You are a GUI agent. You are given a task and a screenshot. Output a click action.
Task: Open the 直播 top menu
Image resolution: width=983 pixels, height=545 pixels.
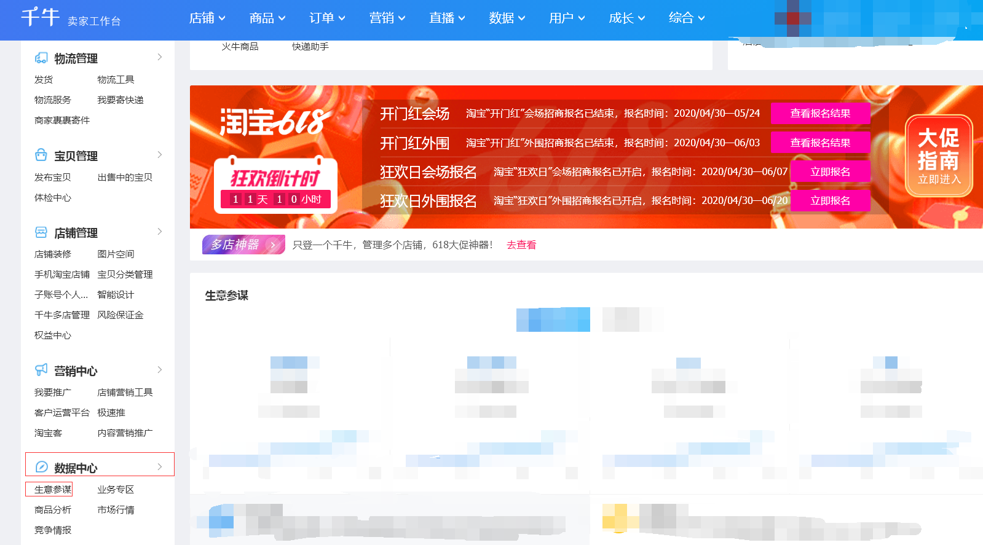coord(447,18)
